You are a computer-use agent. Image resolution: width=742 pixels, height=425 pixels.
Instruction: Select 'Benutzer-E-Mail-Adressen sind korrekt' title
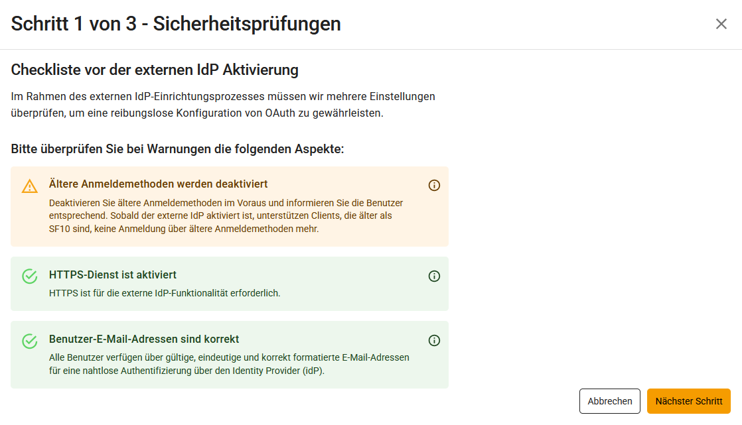click(x=144, y=339)
